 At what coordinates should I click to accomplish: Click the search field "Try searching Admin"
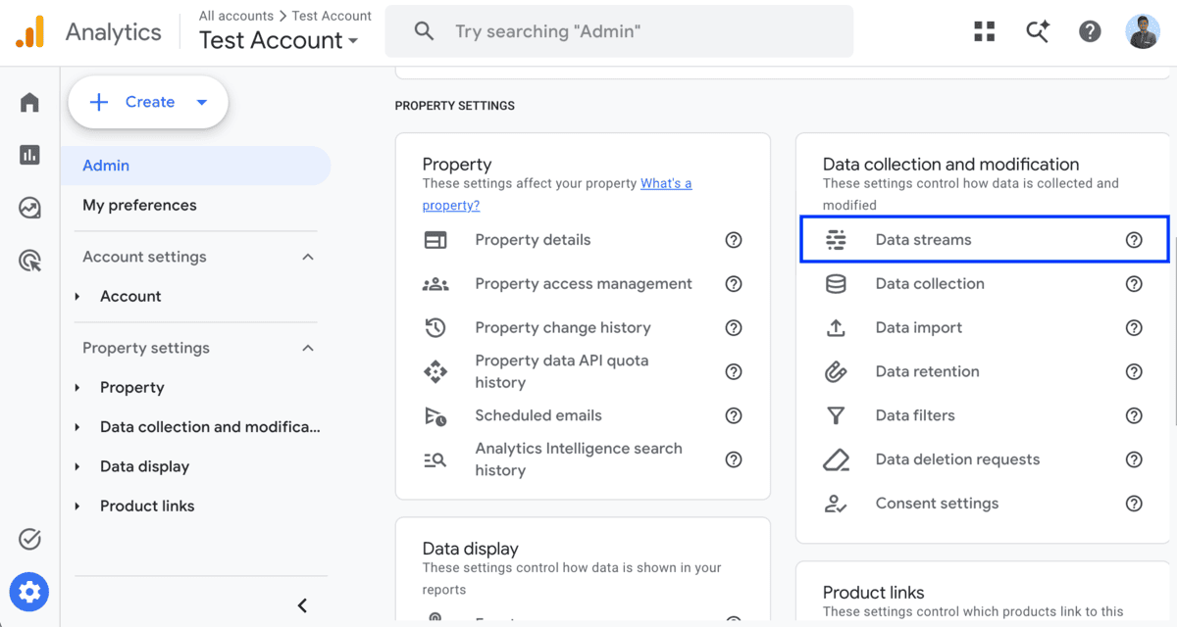pos(619,31)
